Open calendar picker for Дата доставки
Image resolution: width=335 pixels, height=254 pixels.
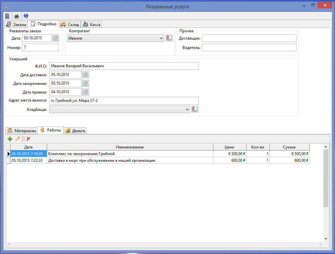coord(85,75)
